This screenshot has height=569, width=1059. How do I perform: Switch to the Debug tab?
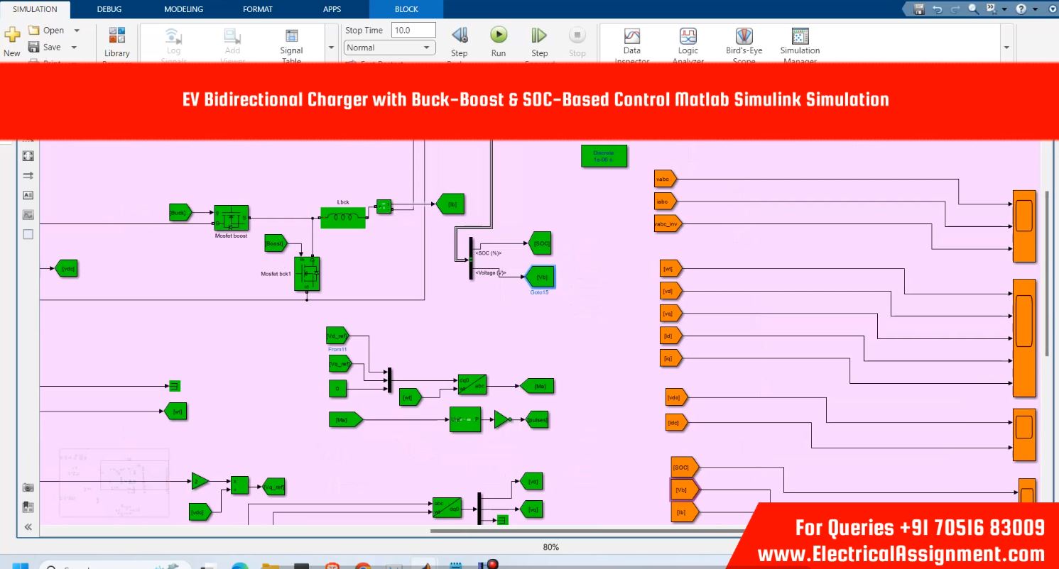[109, 9]
